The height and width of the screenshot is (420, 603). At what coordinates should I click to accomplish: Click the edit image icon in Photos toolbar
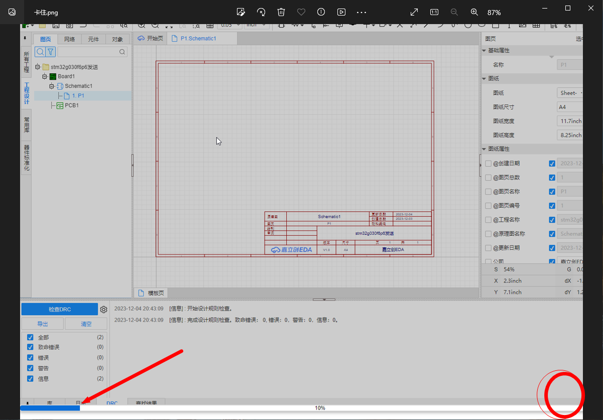tap(241, 12)
